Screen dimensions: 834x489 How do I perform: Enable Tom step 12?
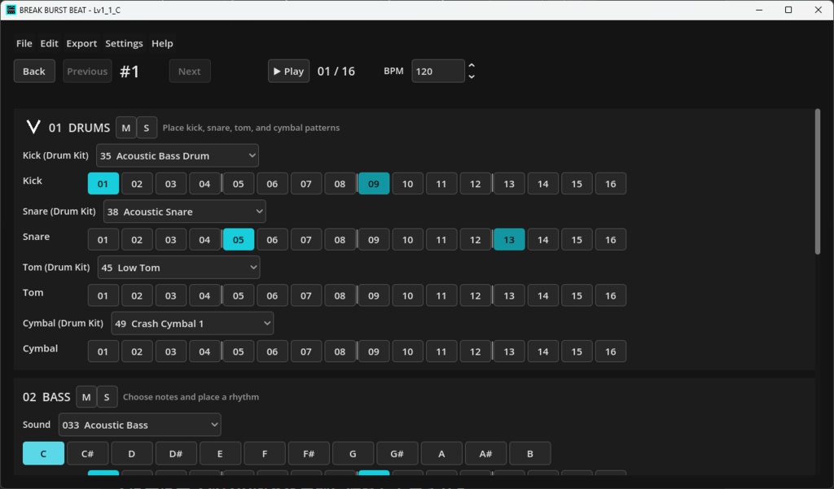tap(476, 295)
